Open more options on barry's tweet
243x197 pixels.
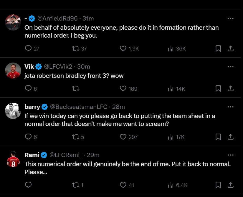coord(231,107)
